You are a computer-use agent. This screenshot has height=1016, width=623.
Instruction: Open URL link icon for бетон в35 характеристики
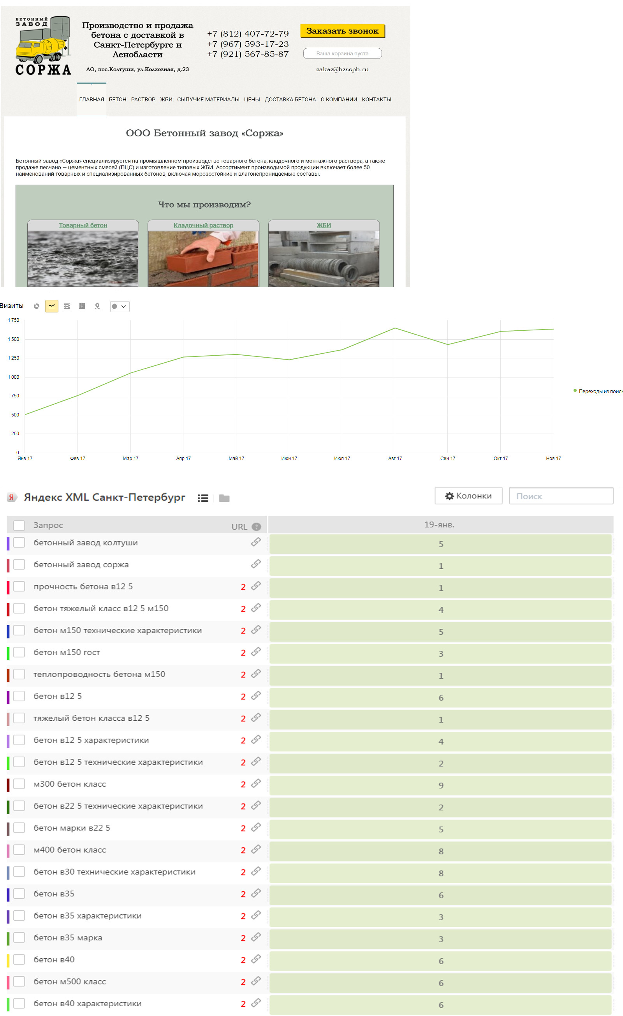click(256, 915)
